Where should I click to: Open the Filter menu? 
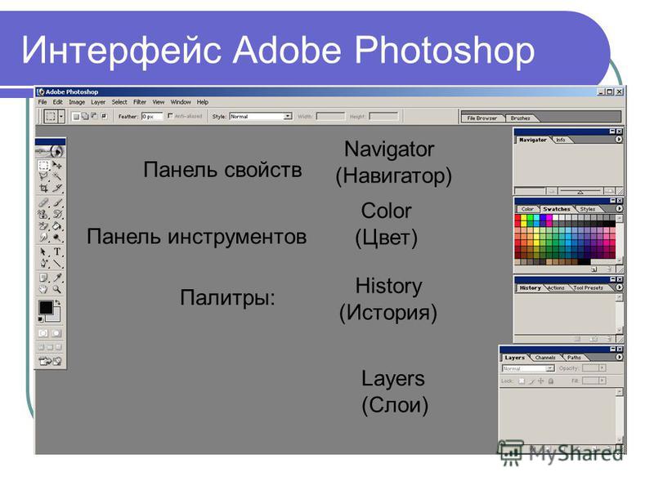coord(140,102)
